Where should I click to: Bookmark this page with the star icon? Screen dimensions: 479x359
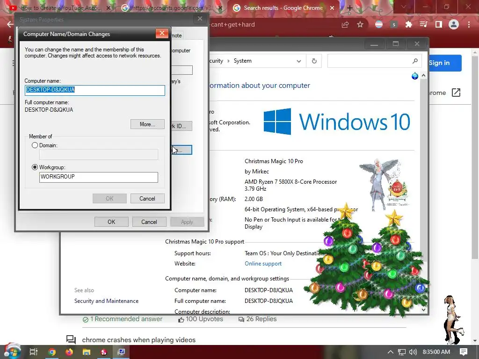point(360,24)
